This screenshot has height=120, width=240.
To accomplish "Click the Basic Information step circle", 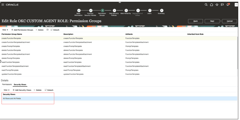I will 79,11.
